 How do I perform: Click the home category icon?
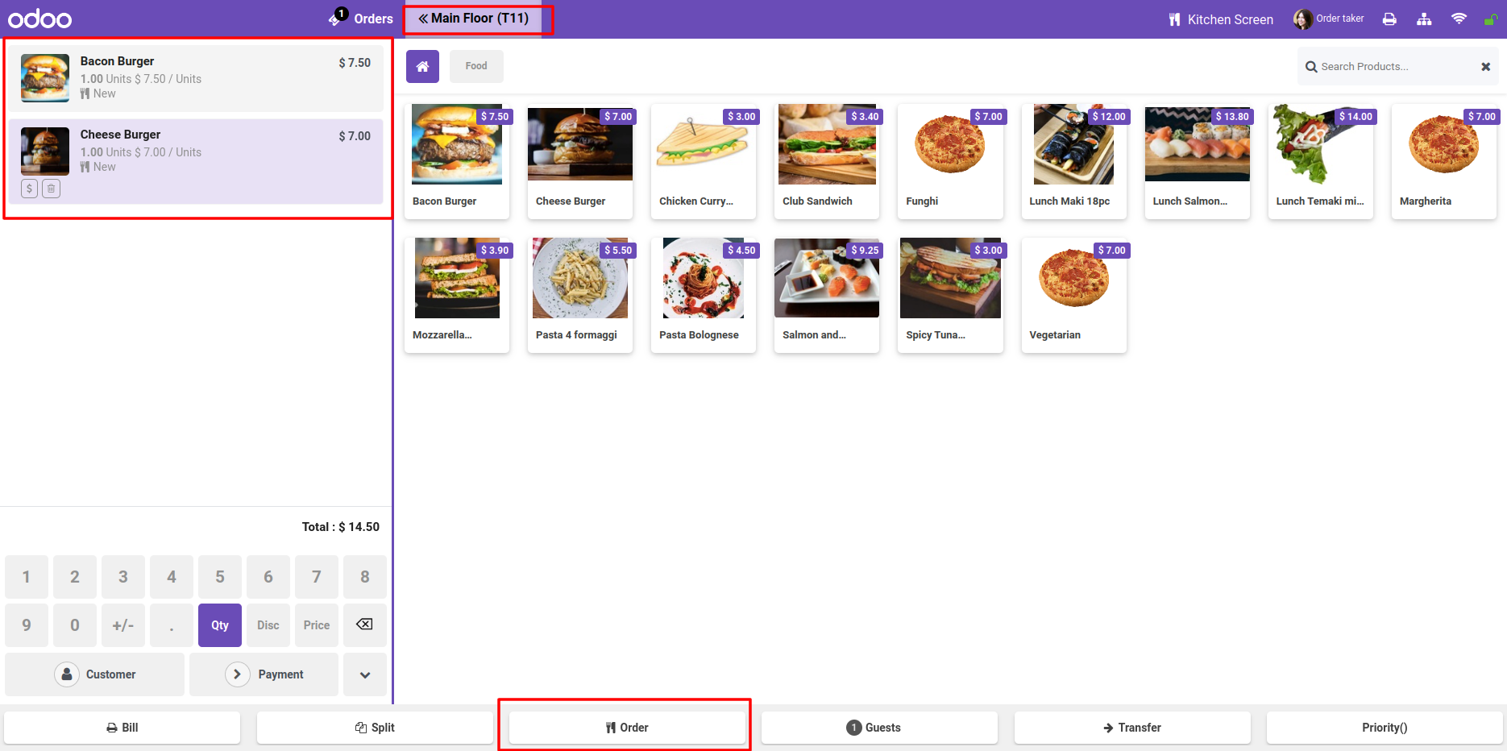(422, 66)
